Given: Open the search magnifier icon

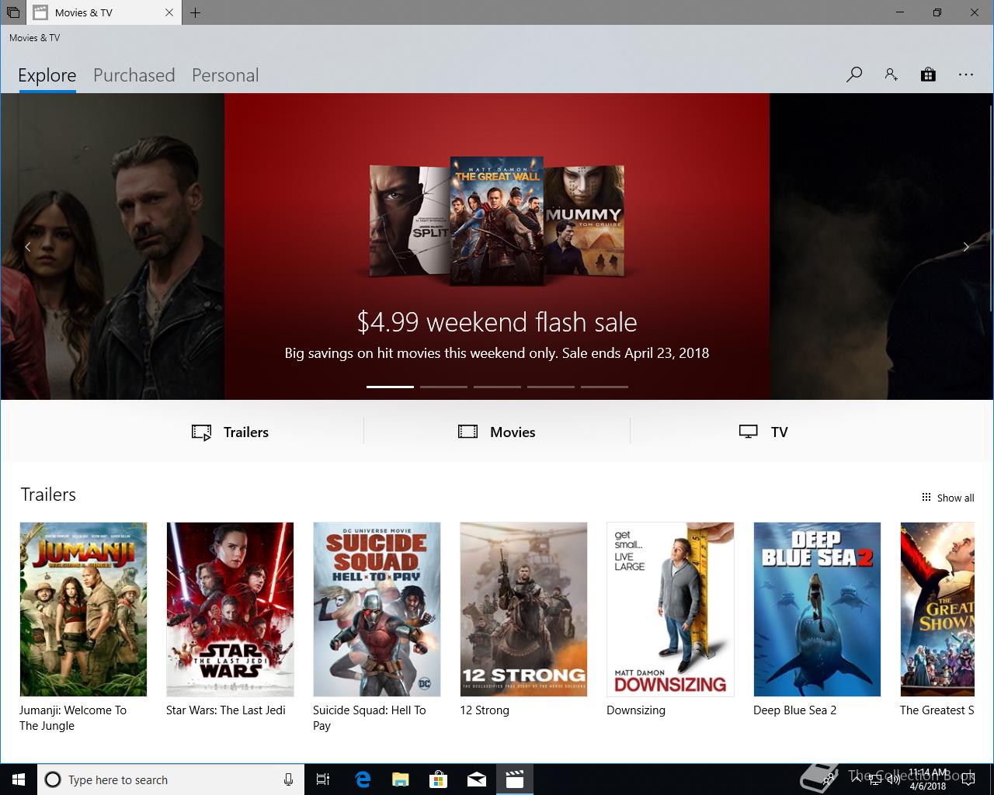Looking at the screenshot, I should tap(854, 75).
